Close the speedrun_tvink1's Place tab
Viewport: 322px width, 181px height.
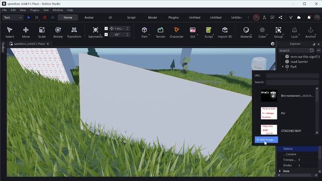pos(48,44)
